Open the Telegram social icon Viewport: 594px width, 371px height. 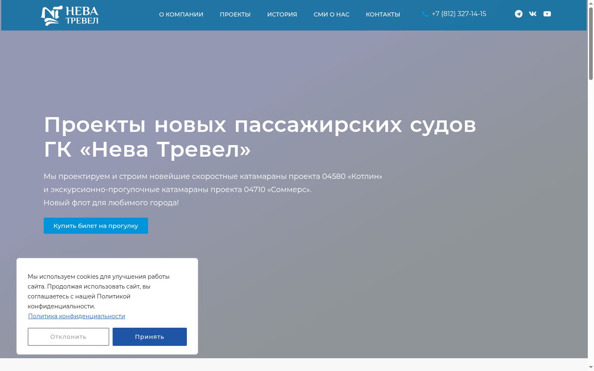pyautogui.click(x=519, y=14)
